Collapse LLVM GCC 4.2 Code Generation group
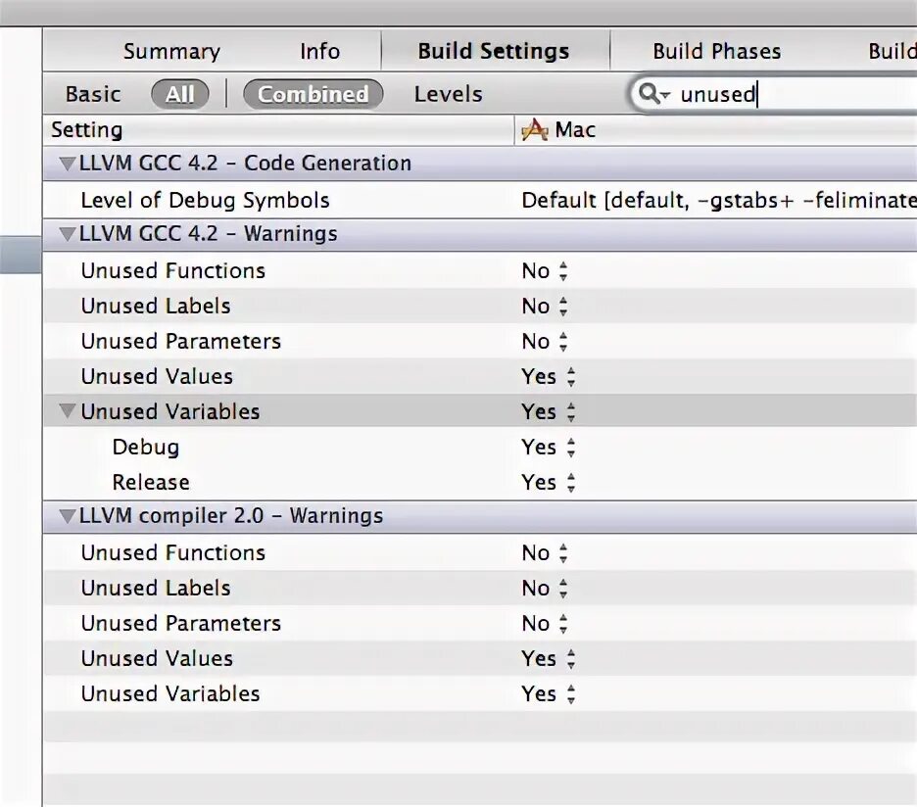This screenshot has height=807, width=917. point(68,164)
